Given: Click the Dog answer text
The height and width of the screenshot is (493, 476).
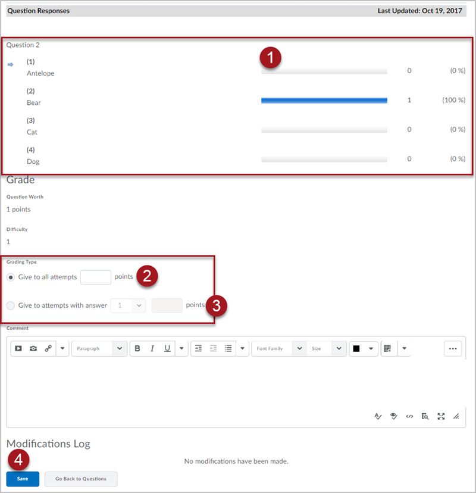Looking at the screenshot, I should (33, 161).
